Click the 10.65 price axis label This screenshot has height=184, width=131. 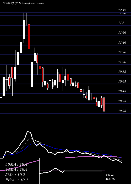(x=122, y=81)
